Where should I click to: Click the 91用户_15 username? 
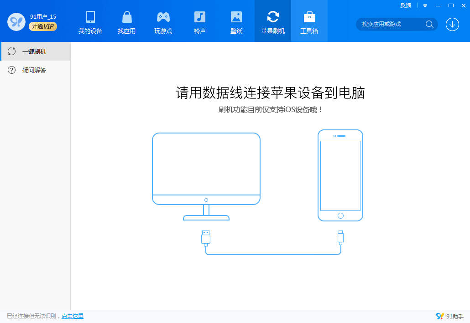pos(43,16)
